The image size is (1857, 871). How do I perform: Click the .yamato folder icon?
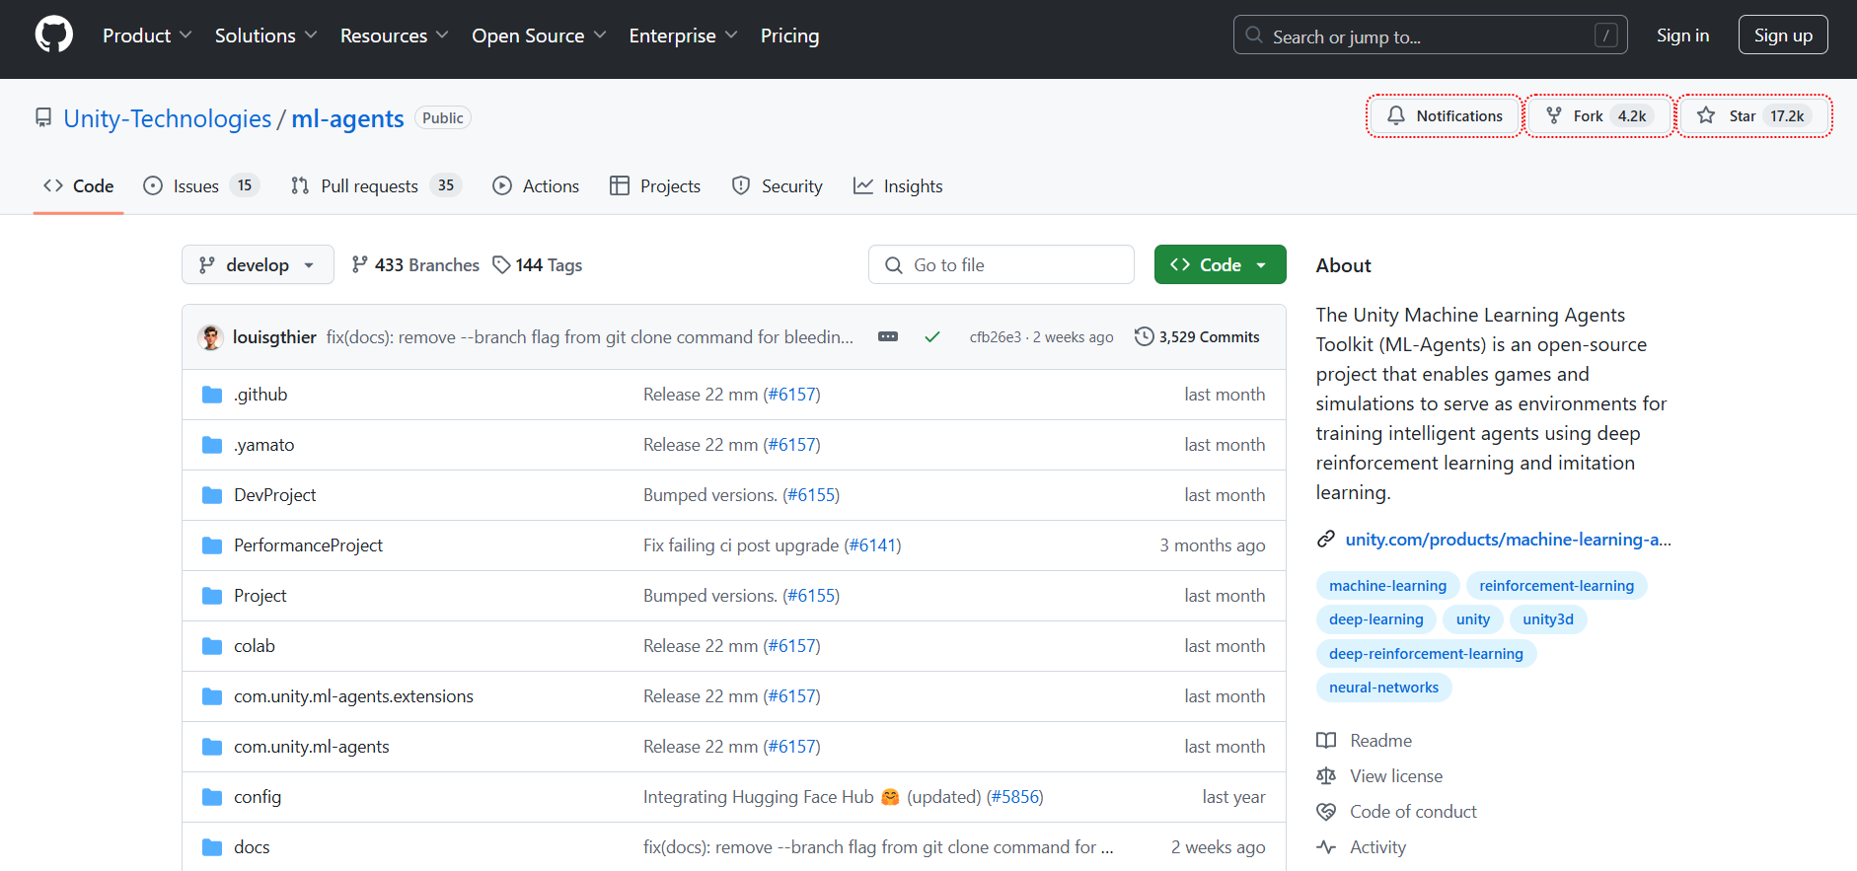click(x=212, y=445)
